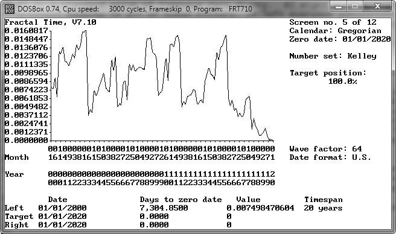
Task: Select the Calendar: Gregorian text
Action: pos(335,31)
